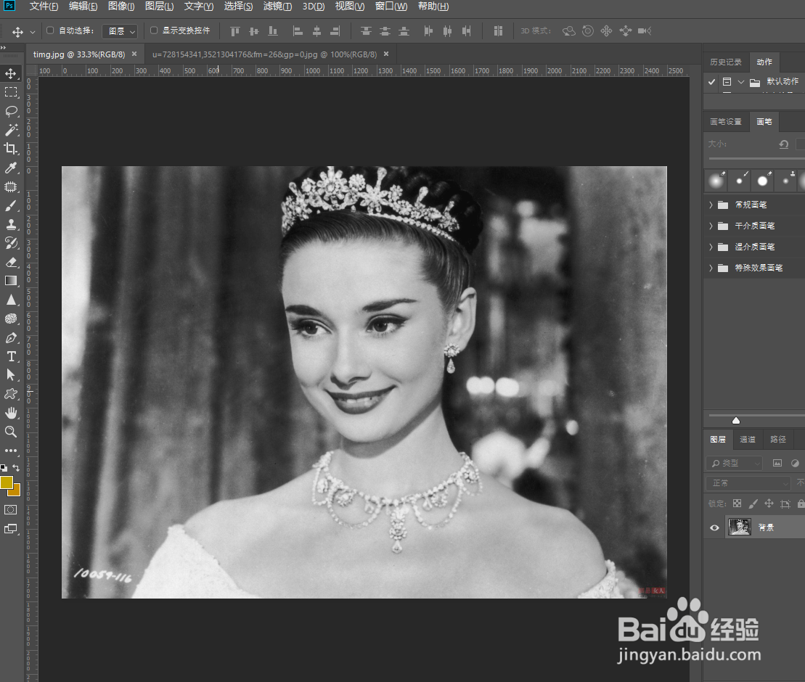Open the Filter menu
Screen dimensions: 805x682
click(277, 6)
